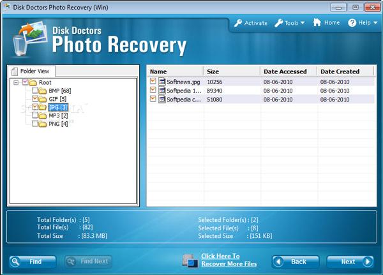Click the size value 51080

[214, 100]
